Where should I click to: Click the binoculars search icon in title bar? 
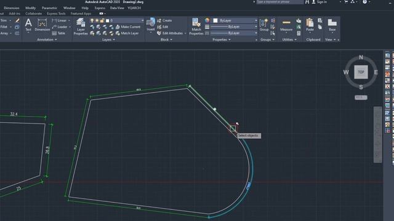(x=307, y=2)
